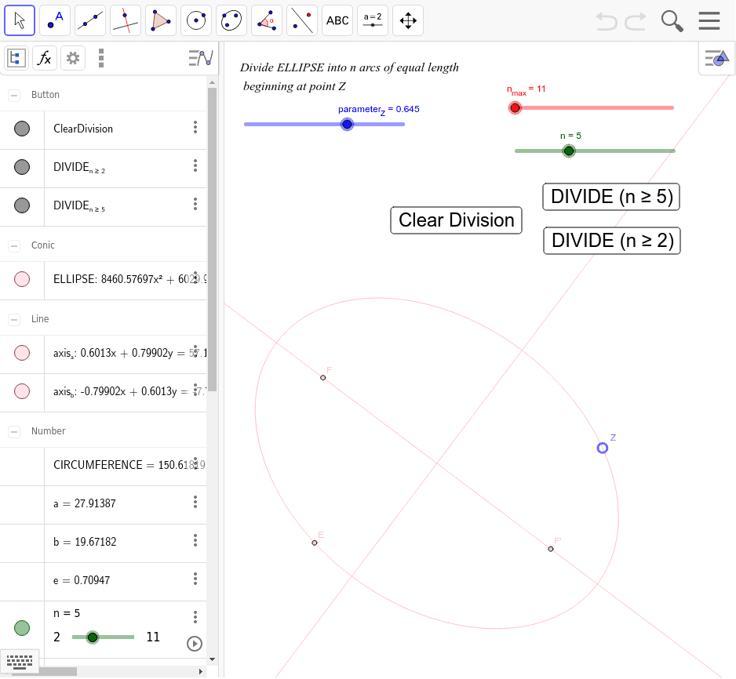Toggle visibility of DIVIDE n≥5 object
Image resolution: width=736 pixels, height=679 pixels.
pos(22,205)
